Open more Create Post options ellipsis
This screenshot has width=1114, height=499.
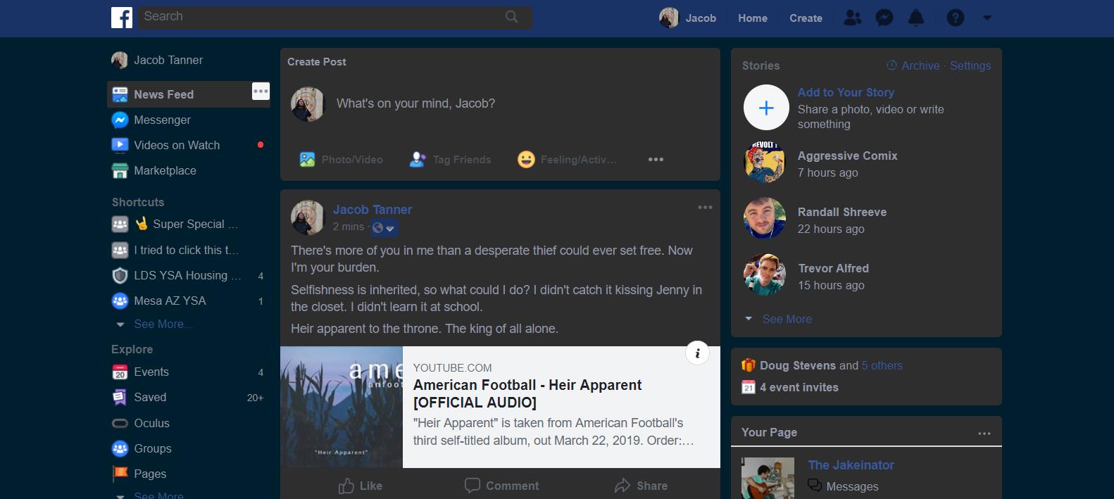coord(656,160)
